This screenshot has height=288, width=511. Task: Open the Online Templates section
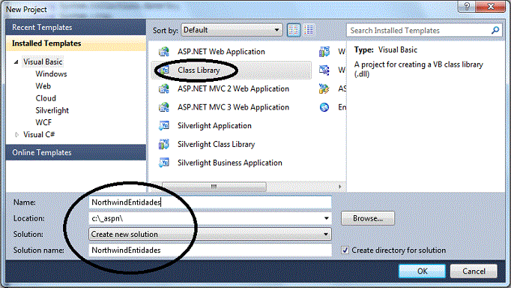coord(76,153)
